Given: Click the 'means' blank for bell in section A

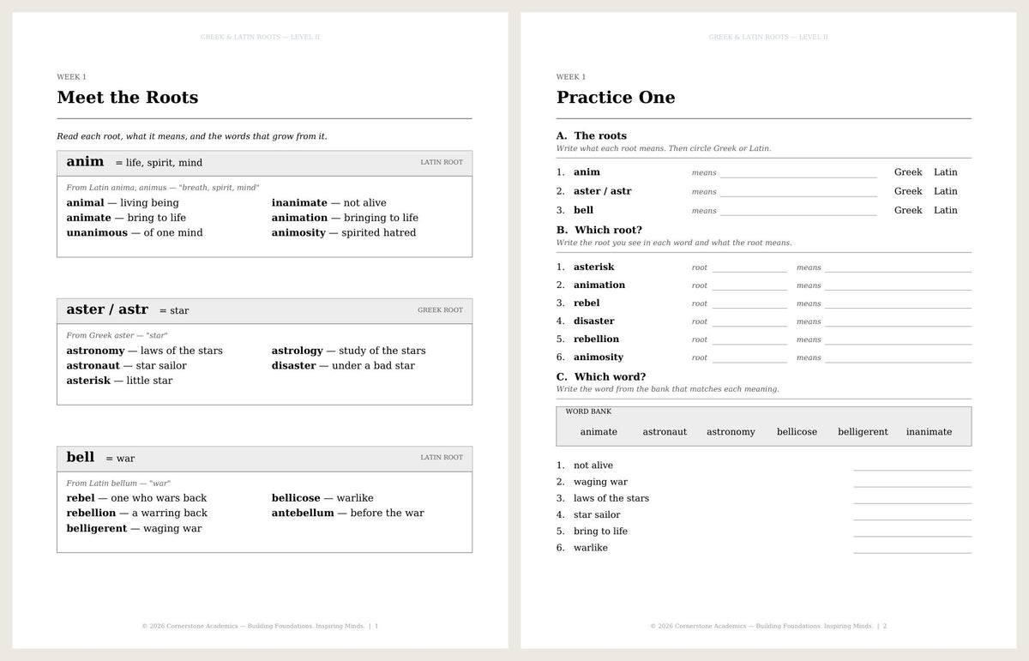Looking at the screenshot, I should point(798,211).
